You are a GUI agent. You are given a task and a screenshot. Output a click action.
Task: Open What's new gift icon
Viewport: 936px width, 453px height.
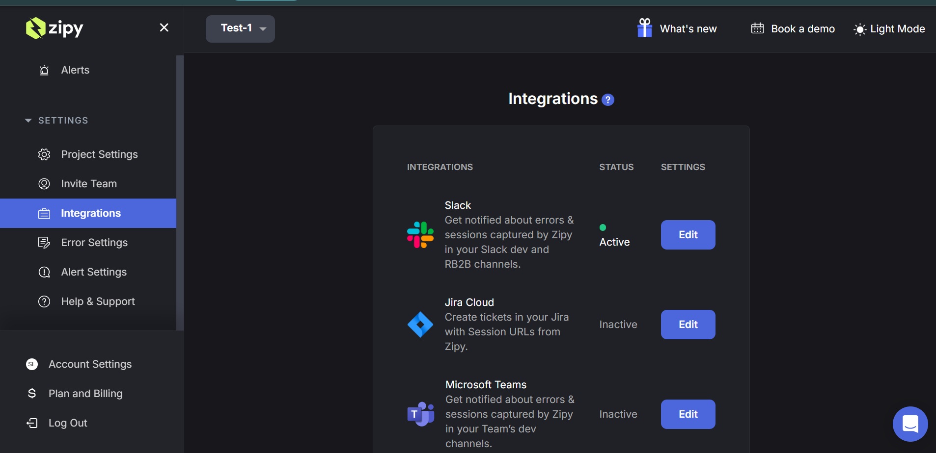[x=644, y=28]
